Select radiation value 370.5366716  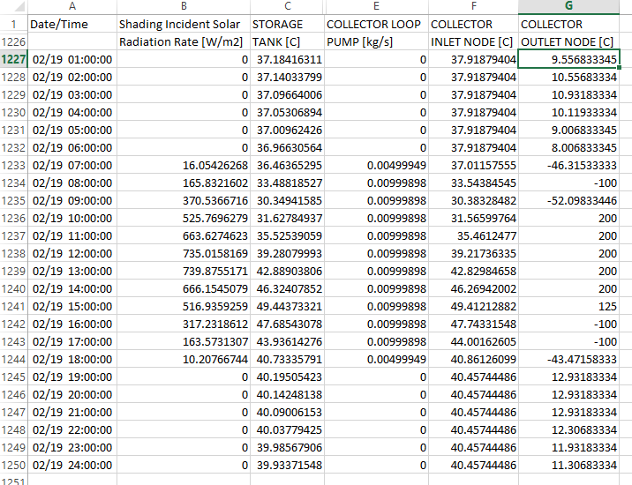(184, 200)
